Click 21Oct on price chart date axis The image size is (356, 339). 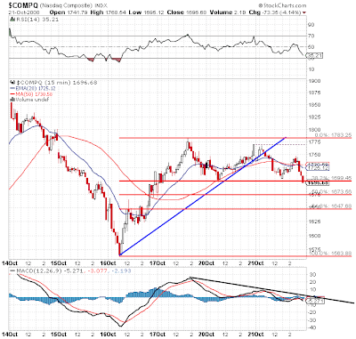255,263
